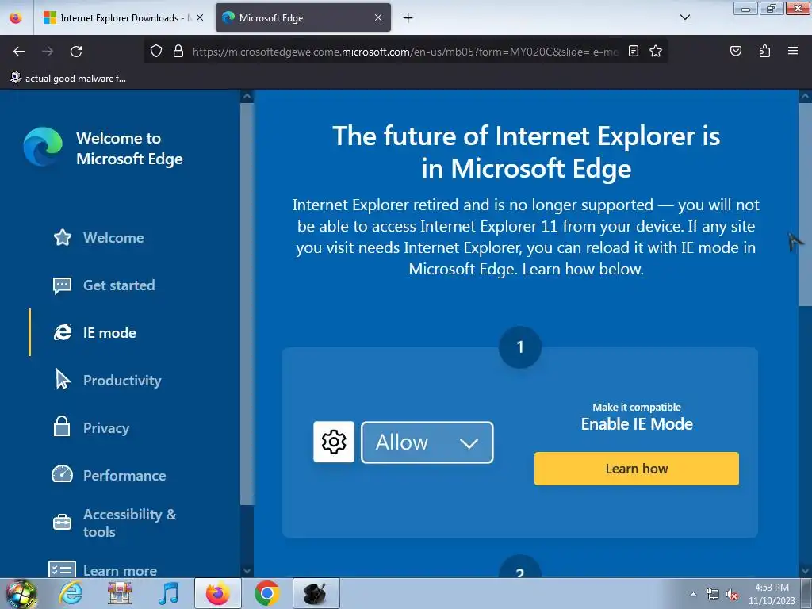
Task: Open the music note taskbar app
Action: click(x=168, y=593)
